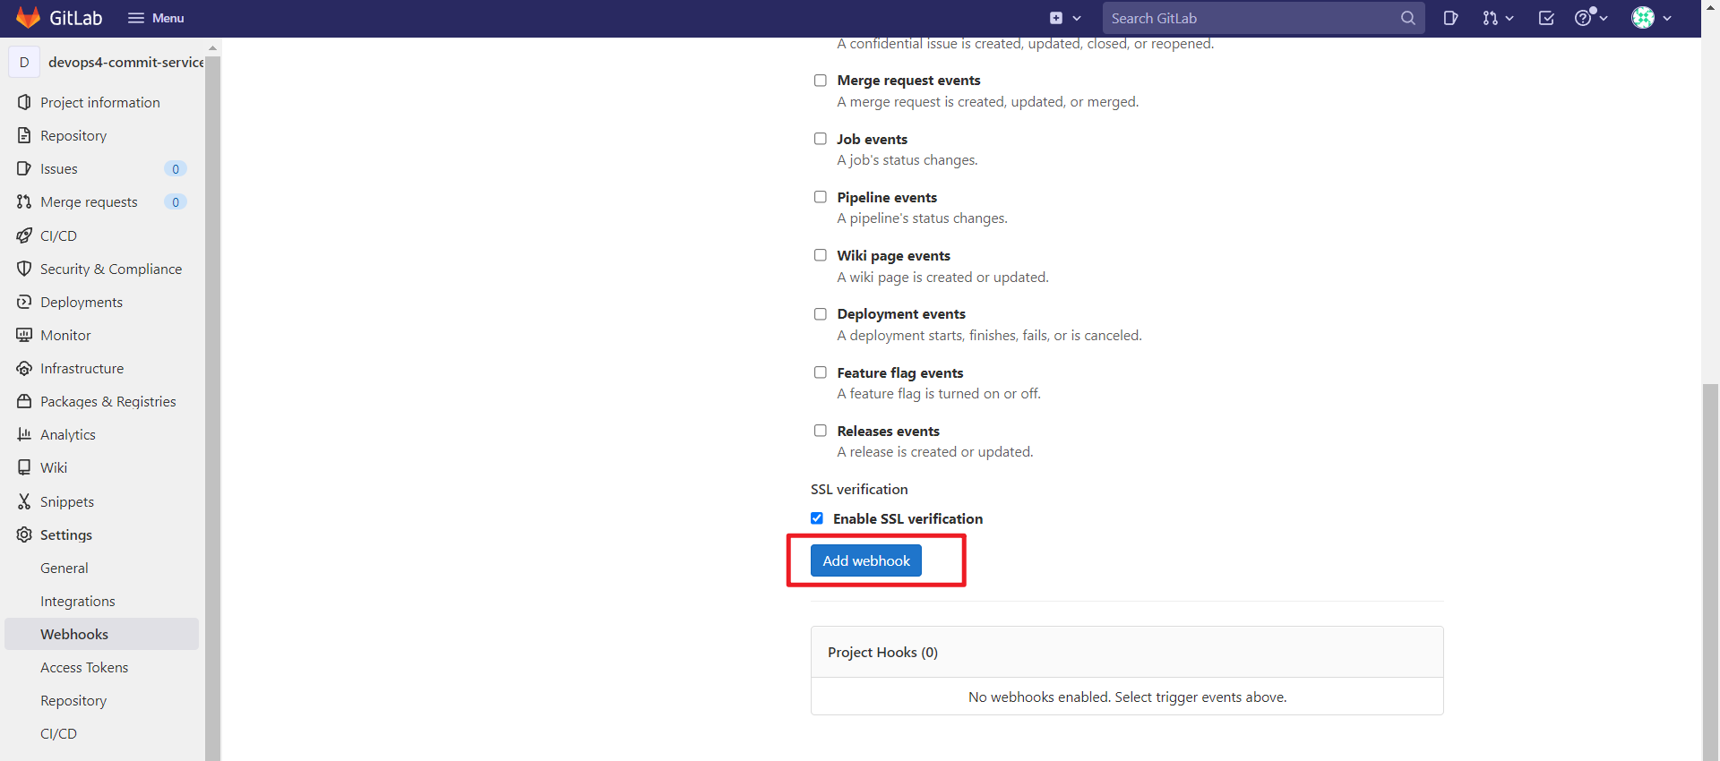Open merge requests dropdown in top bar
Viewport: 1720px width, 761px height.
click(1497, 18)
